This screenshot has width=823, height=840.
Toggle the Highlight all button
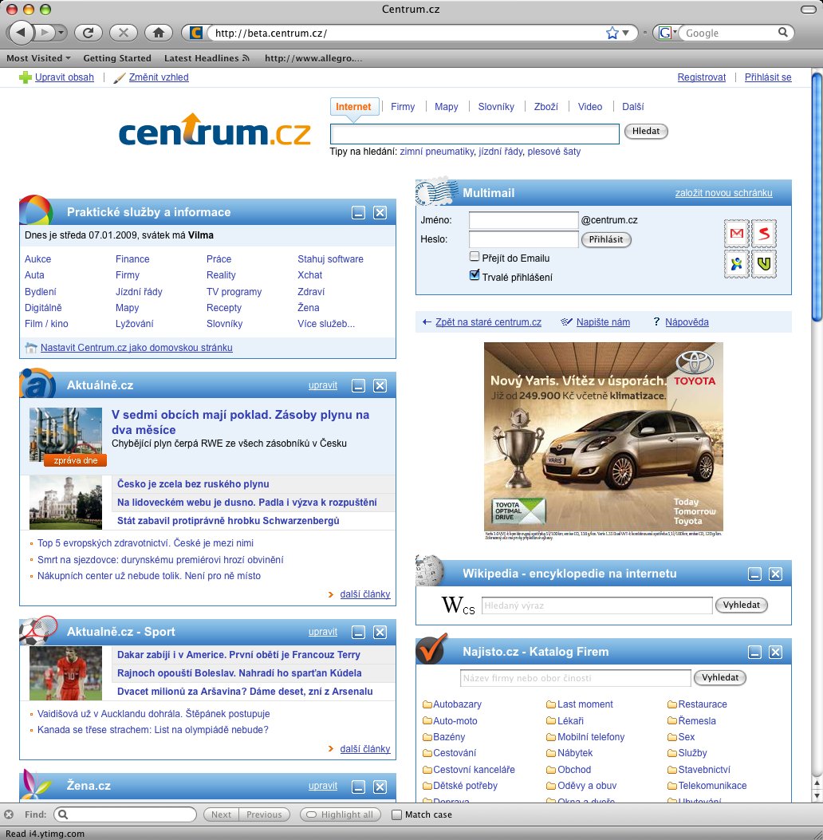click(x=341, y=814)
